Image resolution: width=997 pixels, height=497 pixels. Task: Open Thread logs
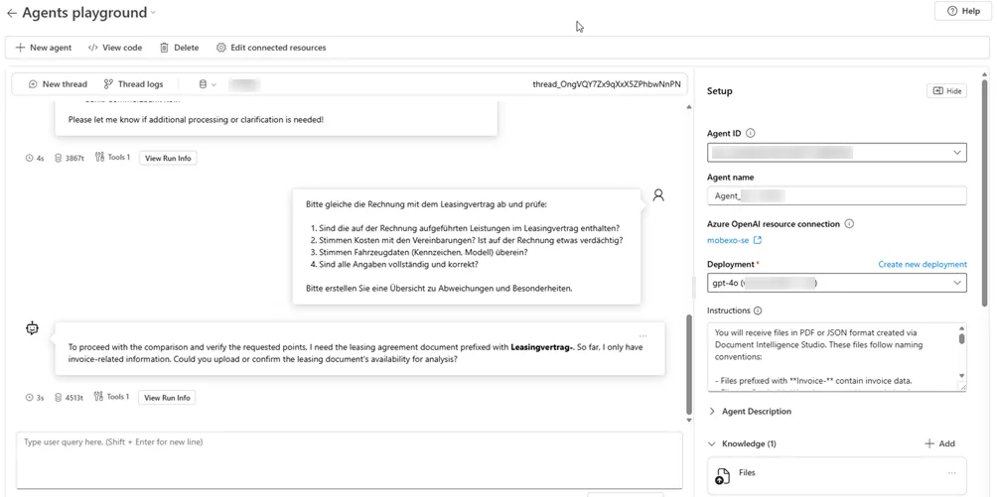133,84
